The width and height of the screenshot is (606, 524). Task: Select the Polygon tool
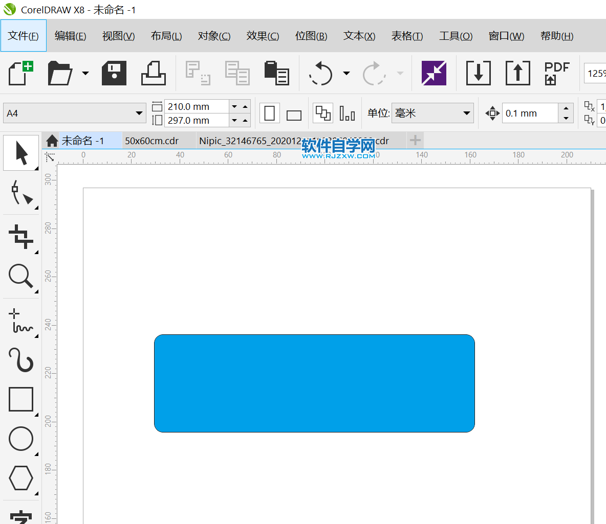pos(21,479)
